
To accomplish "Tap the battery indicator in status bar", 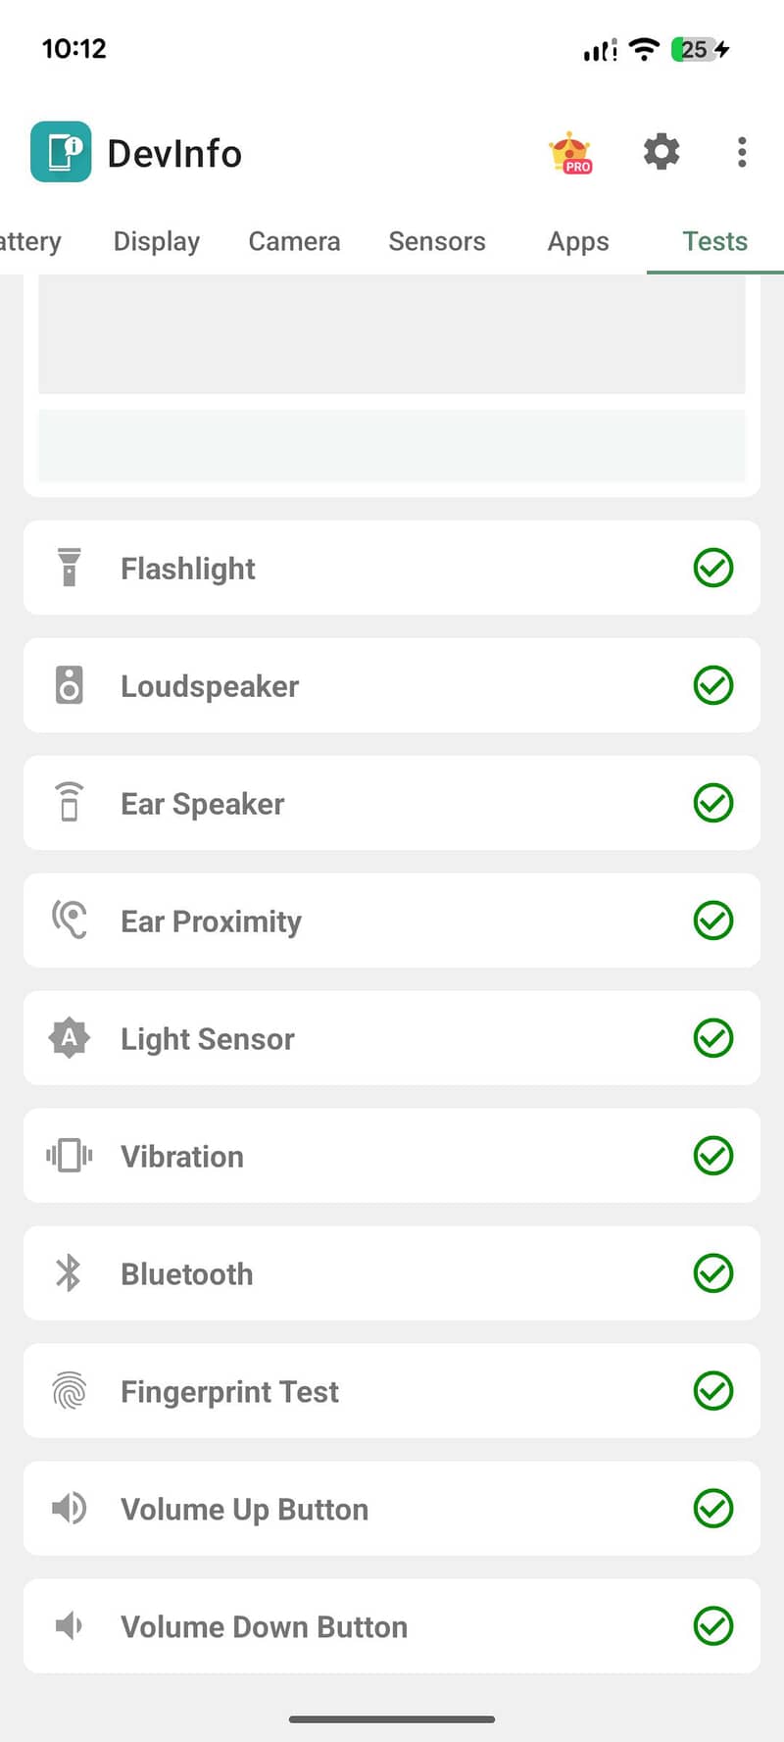I will [x=700, y=49].
